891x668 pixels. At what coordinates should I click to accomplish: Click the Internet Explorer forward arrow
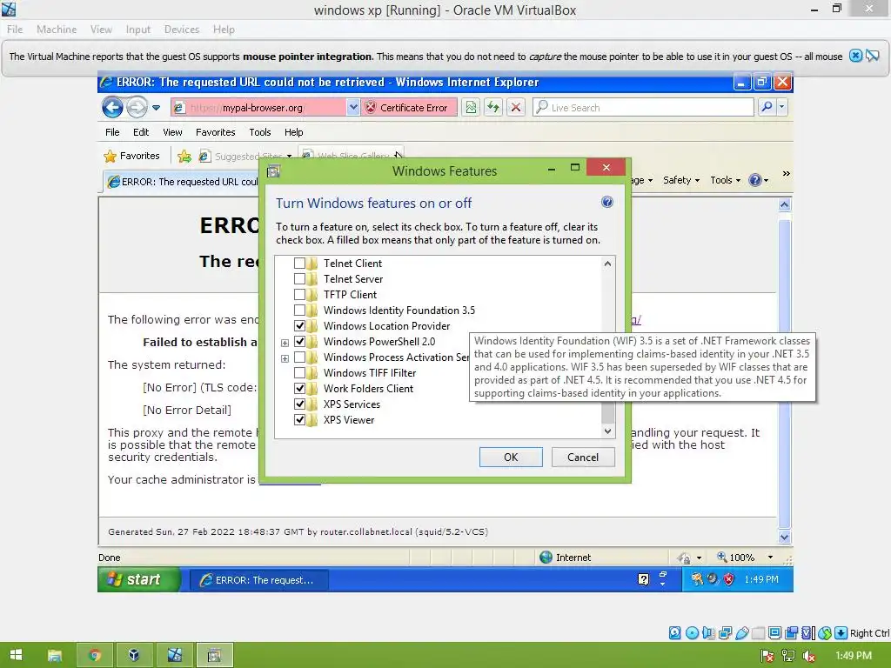point(137,107)
